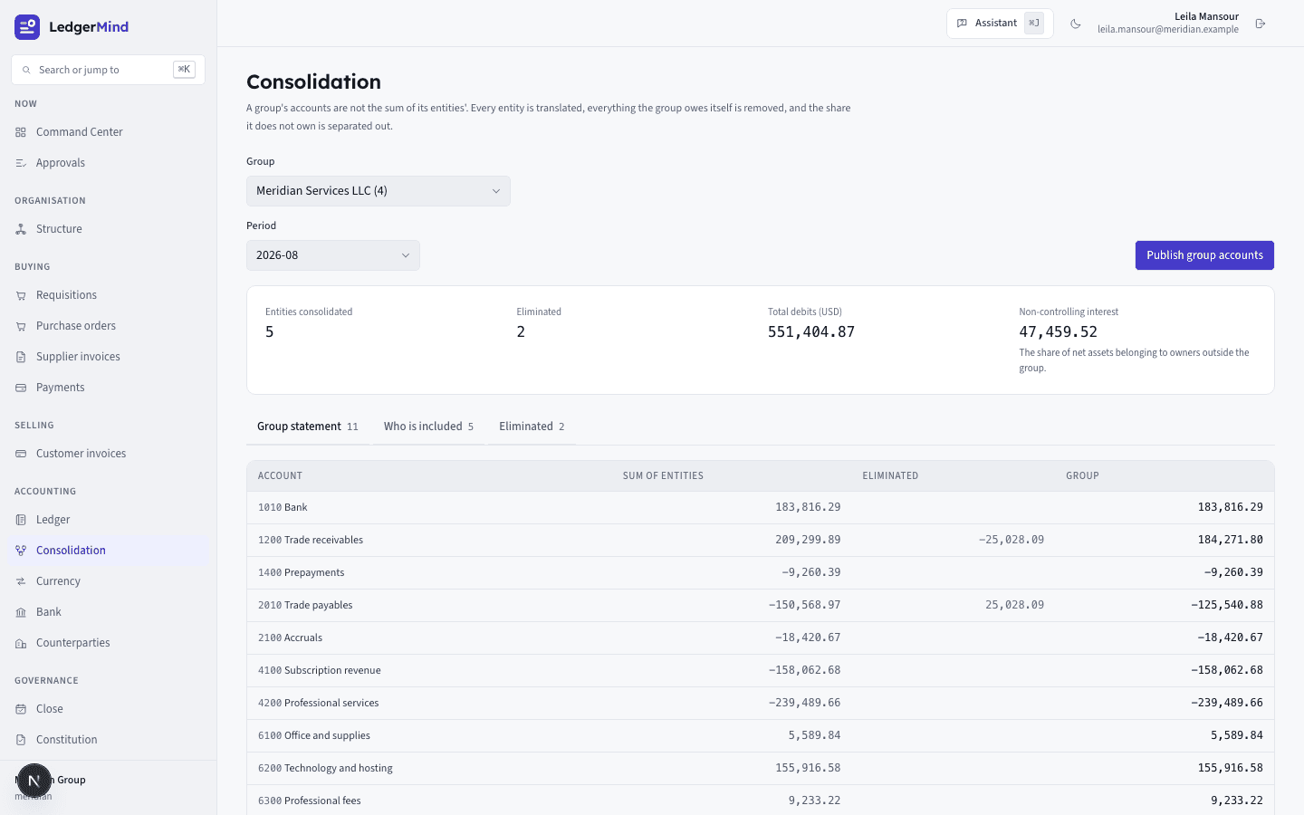Click the ACCOUNT column header

click(280, 475)
